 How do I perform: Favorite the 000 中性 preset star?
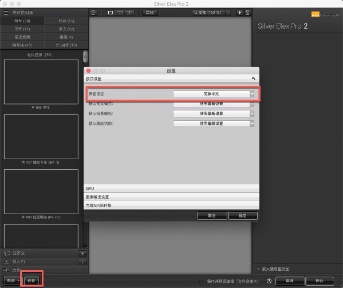click(x=33, y=107)
